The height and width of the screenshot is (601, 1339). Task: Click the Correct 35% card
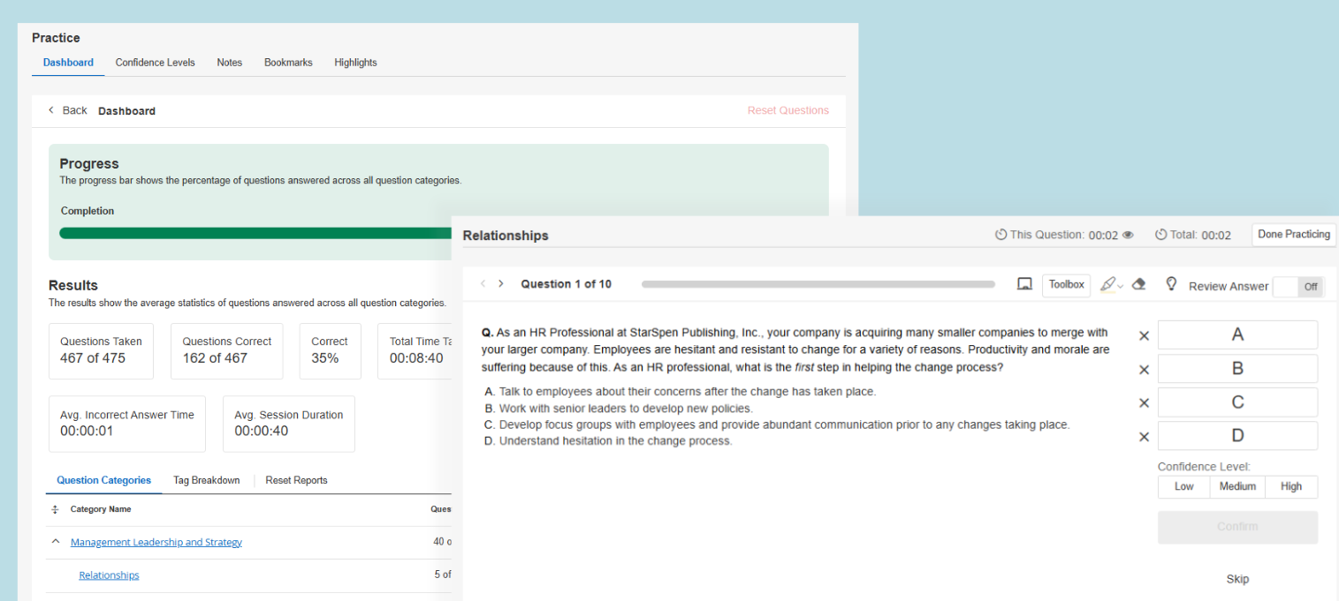point(330,350)
